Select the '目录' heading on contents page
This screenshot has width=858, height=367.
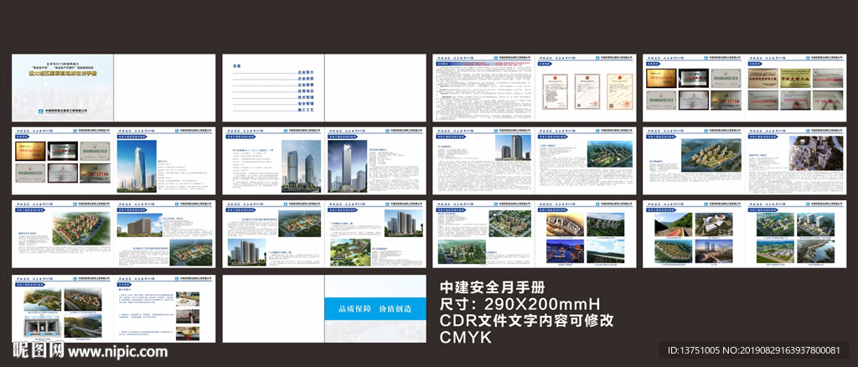click(236, 66)
